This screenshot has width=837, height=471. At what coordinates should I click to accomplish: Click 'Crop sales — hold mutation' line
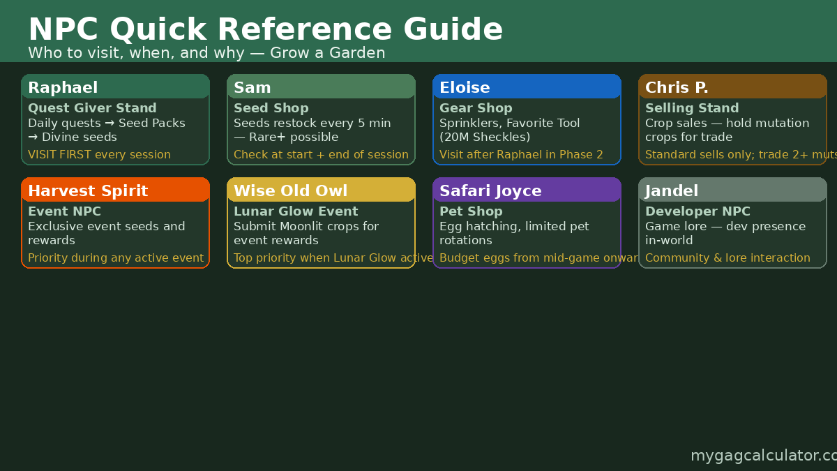click(x=727, y=123)
